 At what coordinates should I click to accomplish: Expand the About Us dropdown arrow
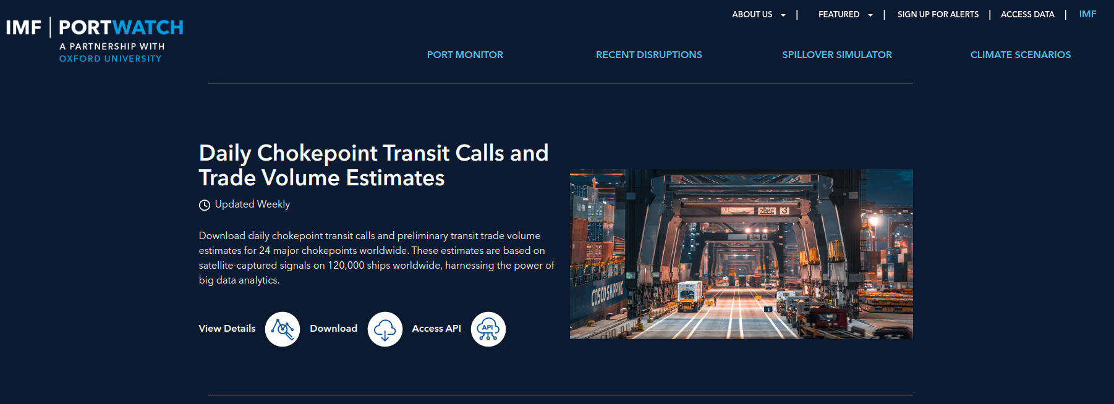tap(783, 15)
